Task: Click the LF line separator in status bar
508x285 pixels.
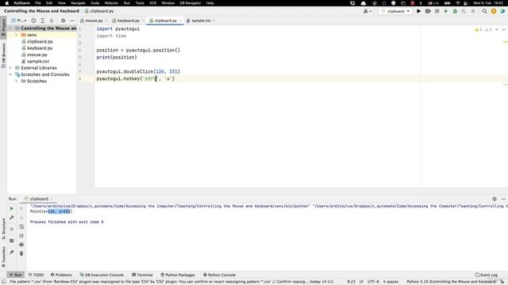Action: pyautogui.click(x=361, y=282)
